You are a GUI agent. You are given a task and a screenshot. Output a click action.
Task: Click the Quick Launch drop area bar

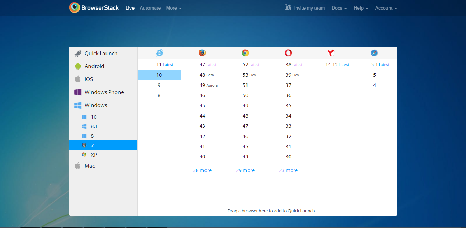(267, 211)
